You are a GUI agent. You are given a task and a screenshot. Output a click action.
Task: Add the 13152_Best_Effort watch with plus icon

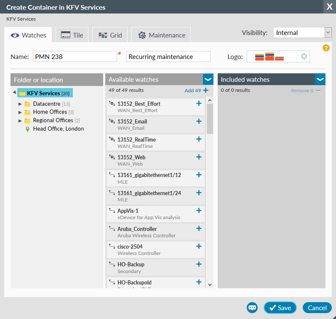point(199,104)
